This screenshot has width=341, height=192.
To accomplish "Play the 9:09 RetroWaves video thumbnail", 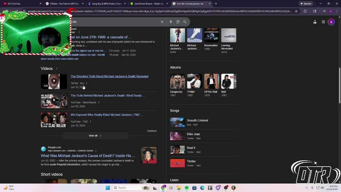I will click(54, 101).
